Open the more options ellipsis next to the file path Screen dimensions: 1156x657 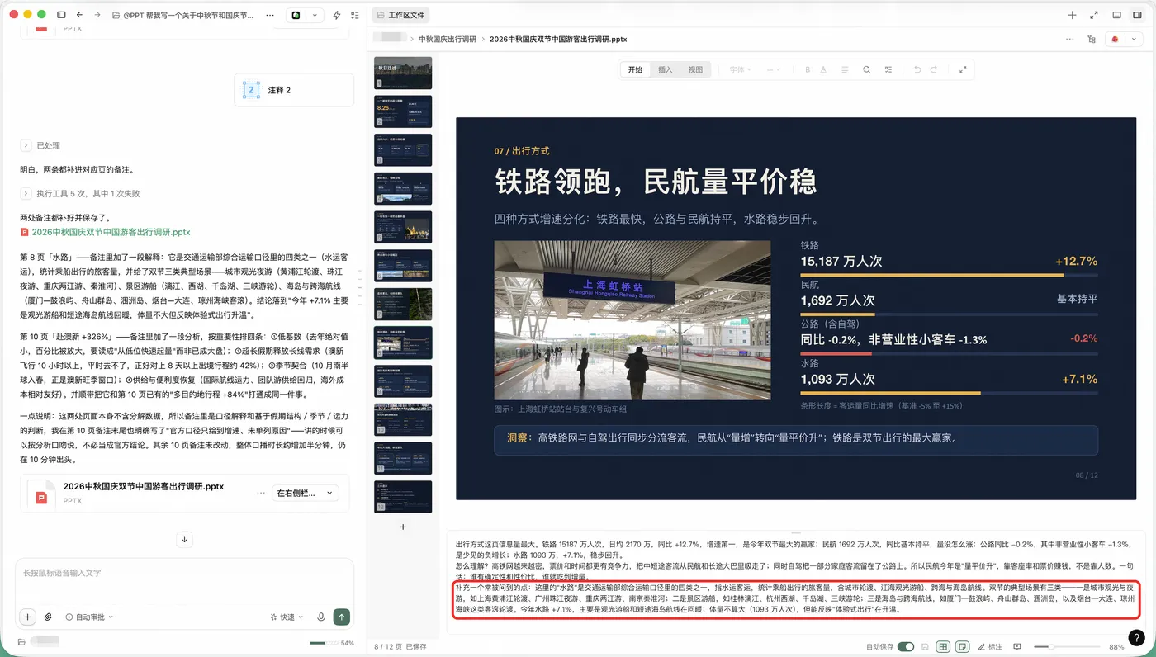(1070, 39)
